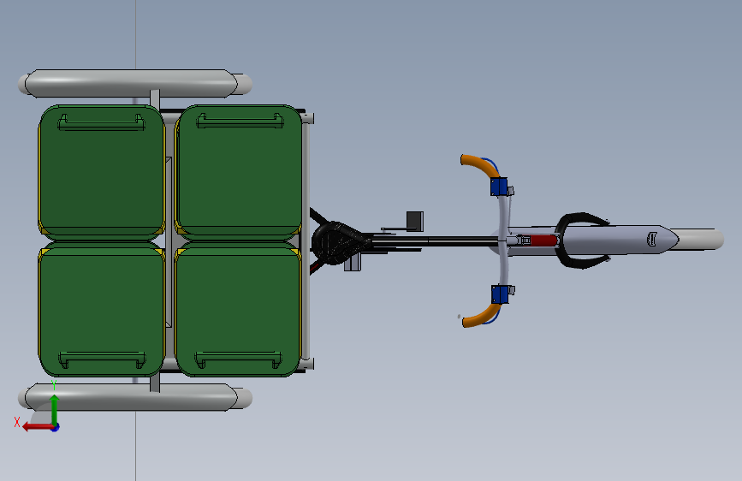
Task: Select the handle on the lower-right bin
Action: (239, 359)
